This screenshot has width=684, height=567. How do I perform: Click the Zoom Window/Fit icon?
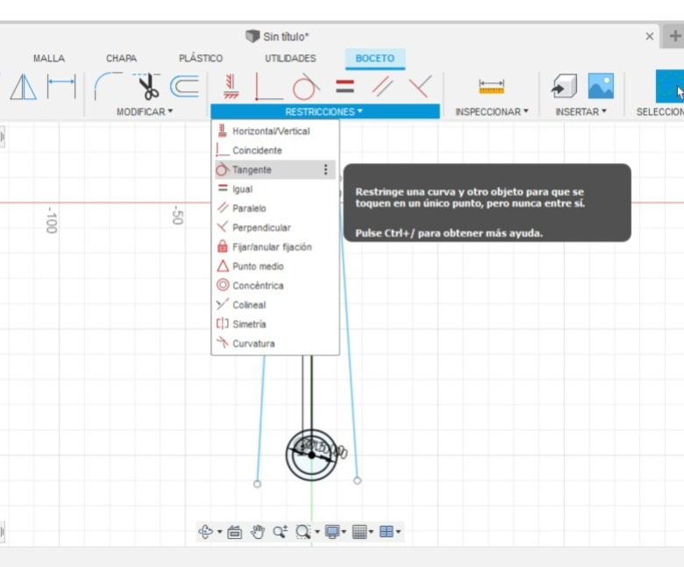303,532
